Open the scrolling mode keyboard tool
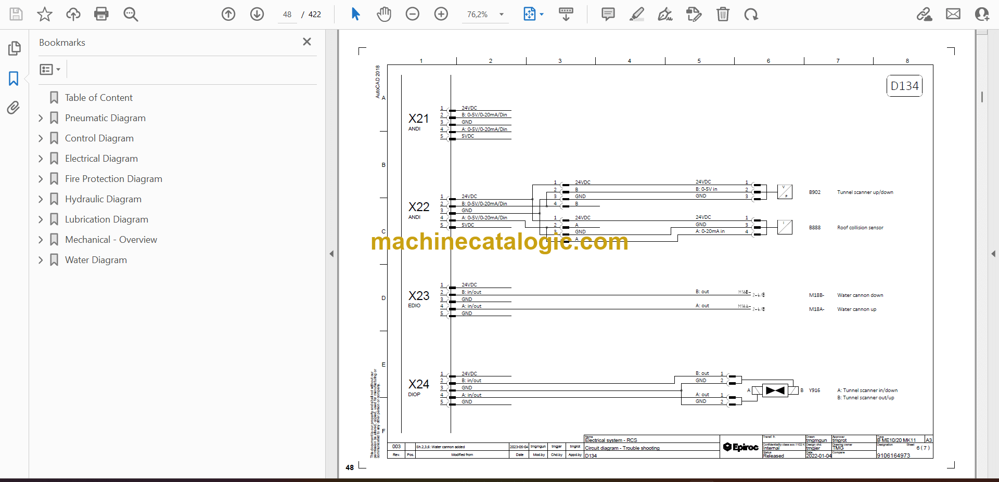Screen dimensions: 999x482 566,14
